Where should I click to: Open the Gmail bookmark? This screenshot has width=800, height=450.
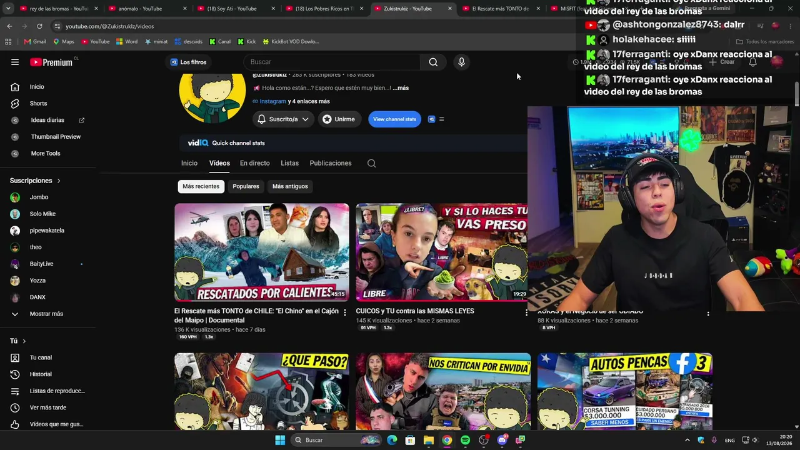(35, 42)
